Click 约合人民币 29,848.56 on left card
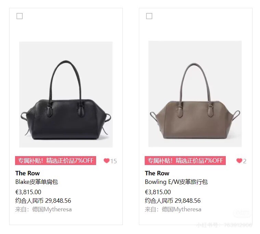 click(x=43, y=201)
